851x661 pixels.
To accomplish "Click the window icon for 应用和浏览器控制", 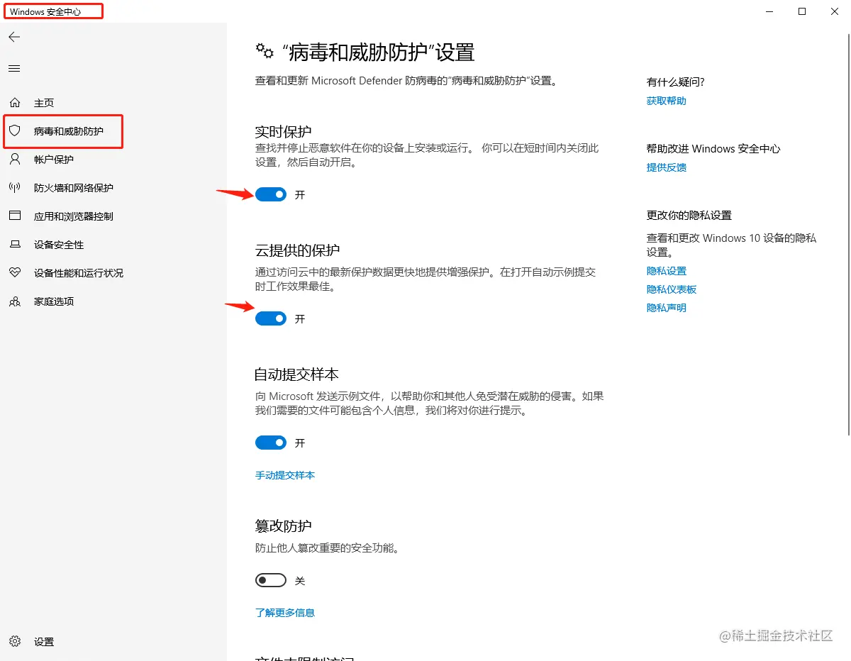I will click(15, 216).
